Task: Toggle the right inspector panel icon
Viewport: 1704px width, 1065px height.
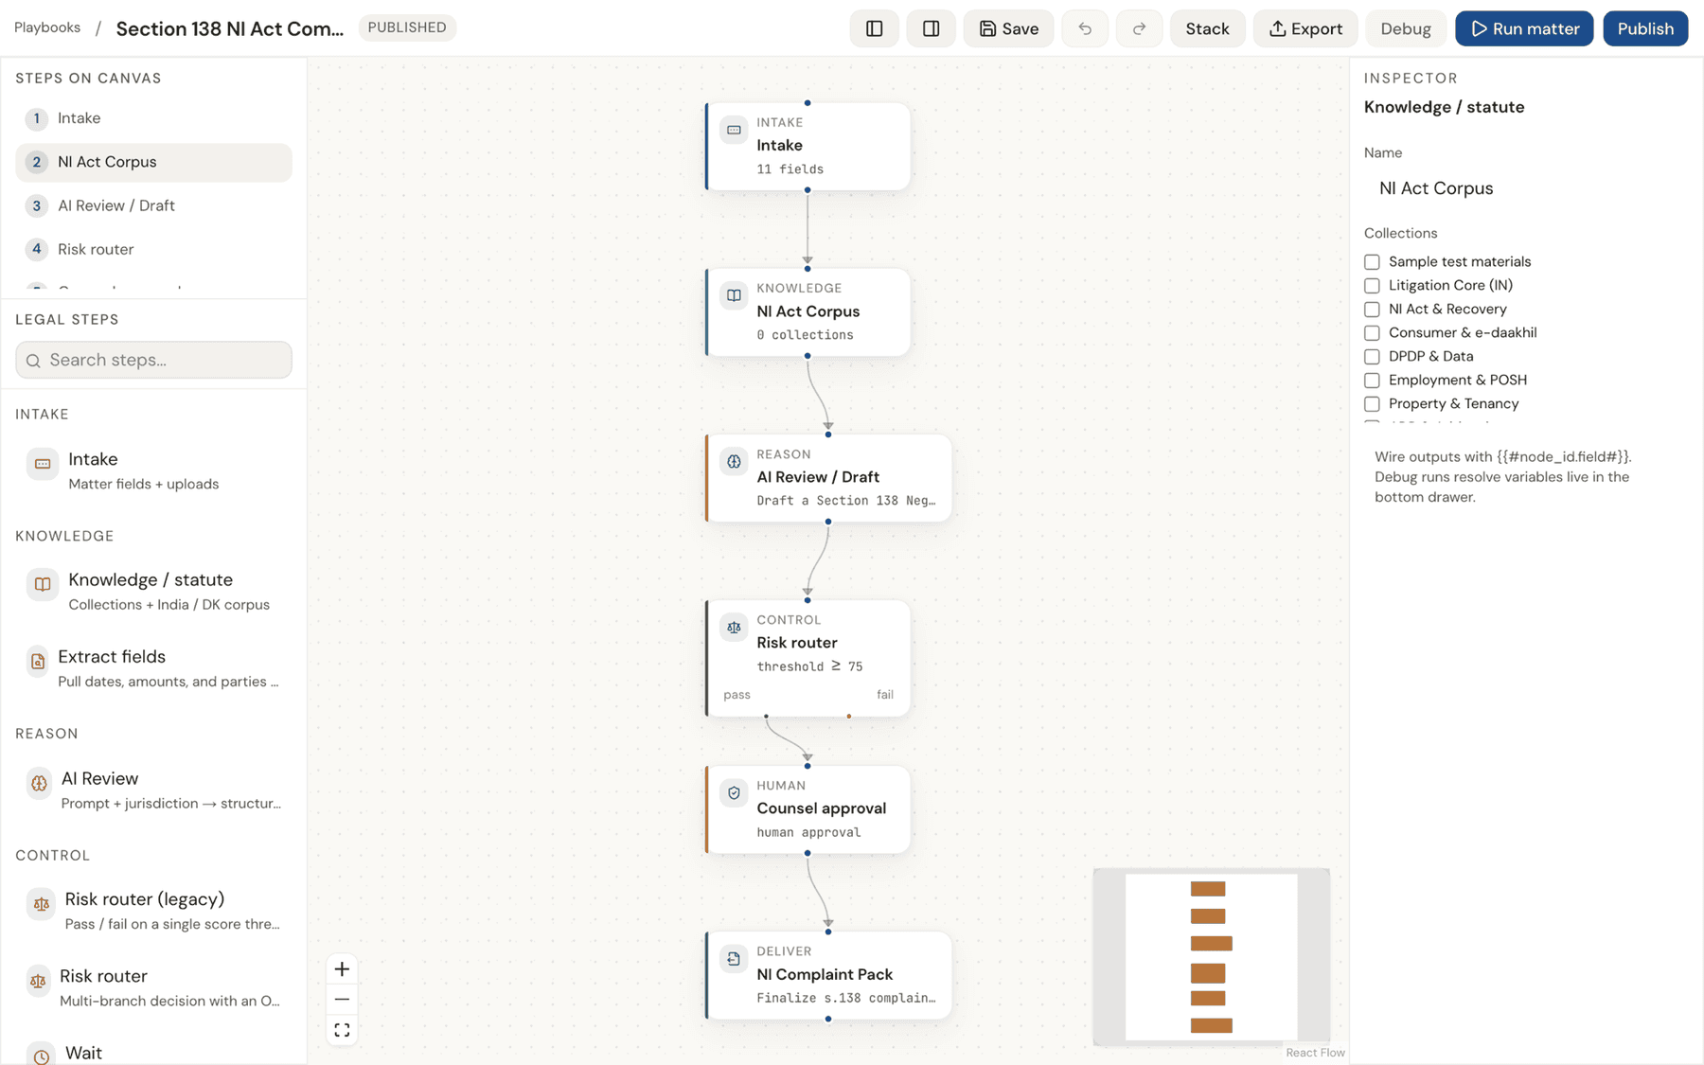Action: (931, 28)
